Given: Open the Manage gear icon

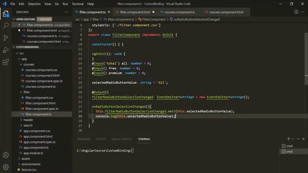Looking at the screenshot, I should [6, 167].
